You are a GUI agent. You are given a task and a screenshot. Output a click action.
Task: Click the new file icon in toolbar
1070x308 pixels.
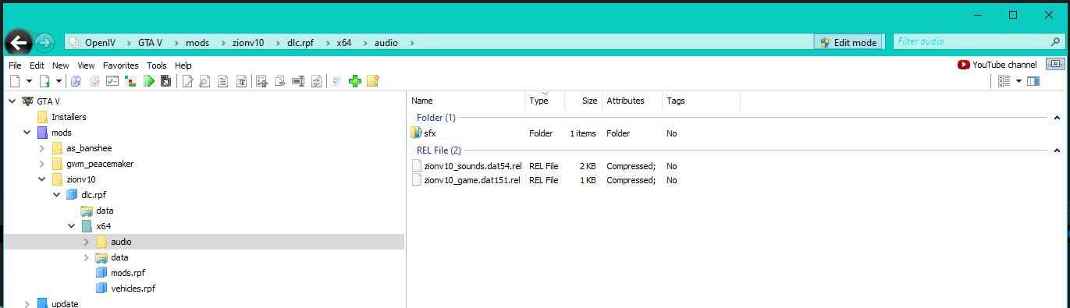pyautogui.click(x=16, y=81)
